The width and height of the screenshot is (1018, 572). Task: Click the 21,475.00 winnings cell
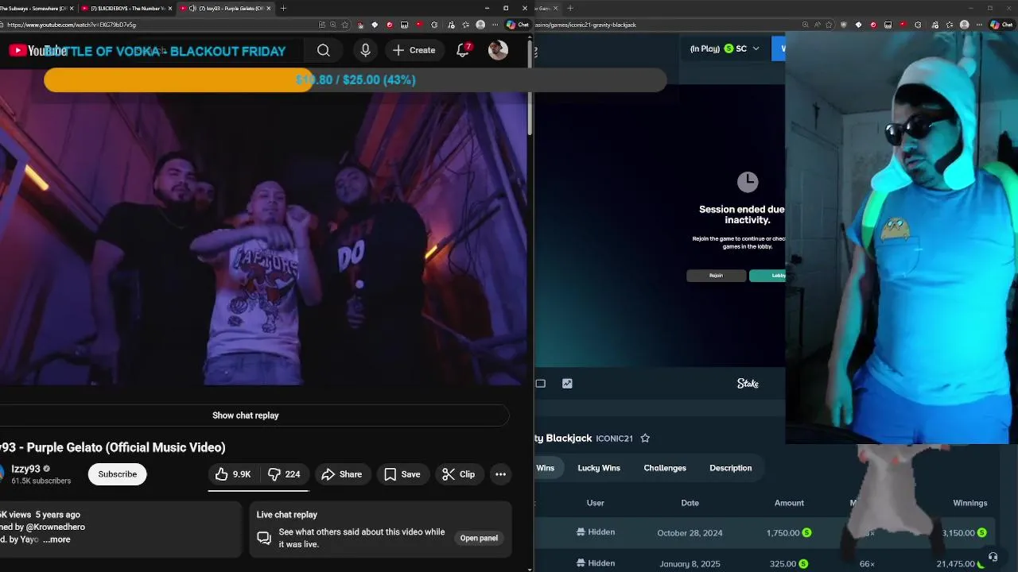coord(962,564)
